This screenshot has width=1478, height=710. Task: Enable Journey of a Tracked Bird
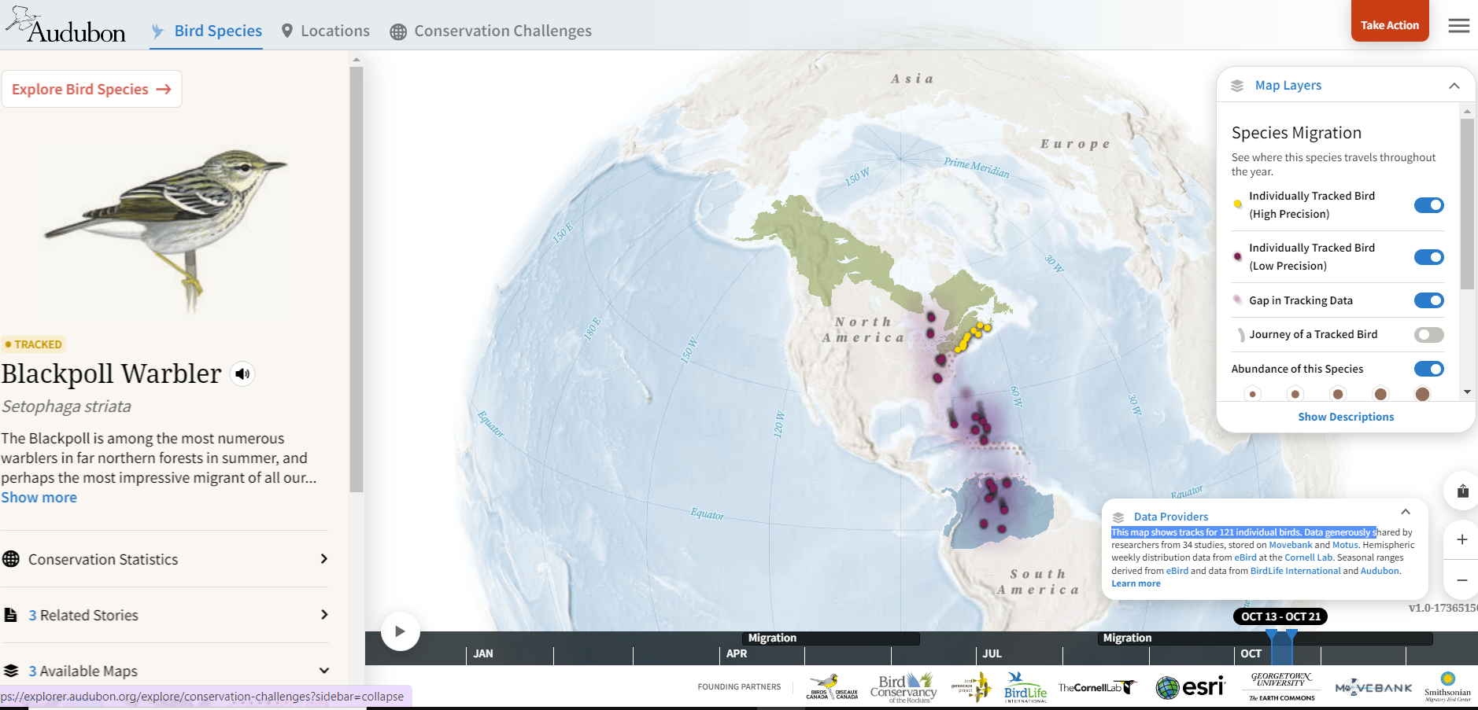tap(1428, 335)
